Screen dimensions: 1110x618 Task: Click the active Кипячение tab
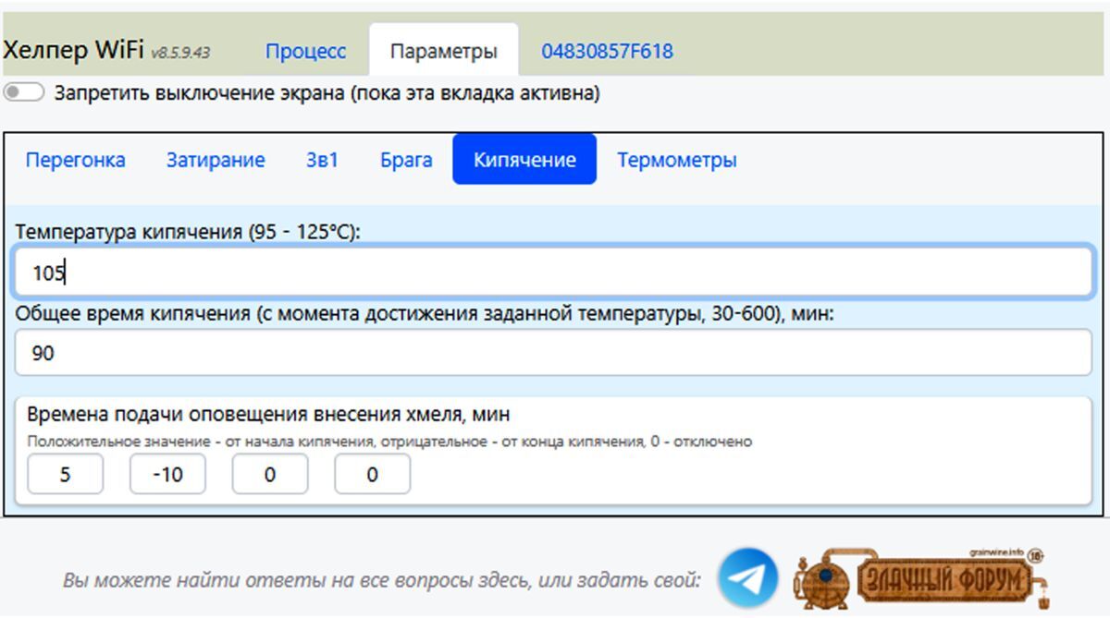[524, 160]
